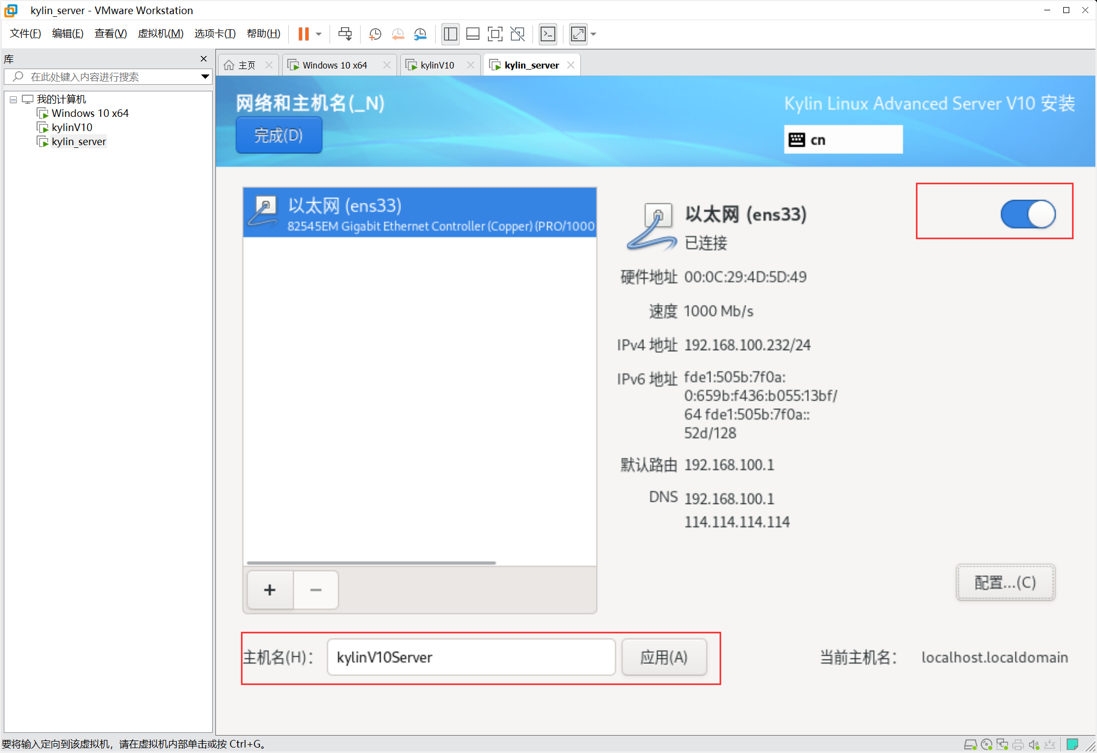Collapse the 我的计算机 tree node
The height and width of the screenshot is (753, 1097).
[x=13, y=99]
